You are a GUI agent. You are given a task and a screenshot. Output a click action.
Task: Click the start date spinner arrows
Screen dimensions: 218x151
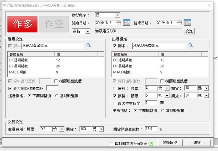(x=118, y=23)
